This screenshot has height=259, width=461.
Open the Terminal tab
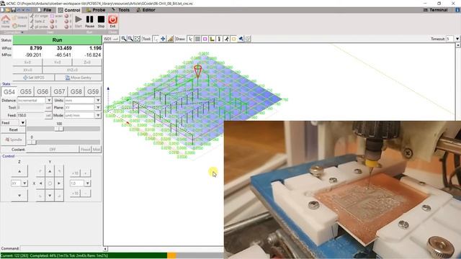(x=435, y=10)
